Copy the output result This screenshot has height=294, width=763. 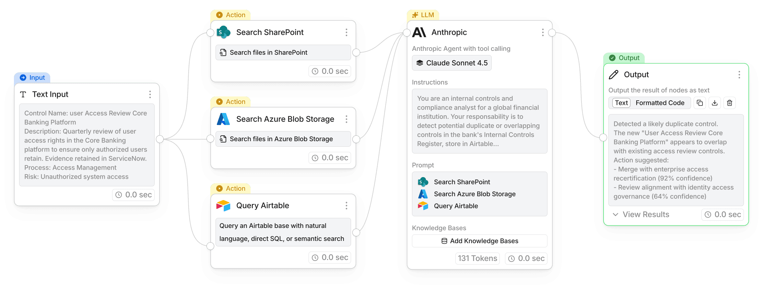coord(700,103)
